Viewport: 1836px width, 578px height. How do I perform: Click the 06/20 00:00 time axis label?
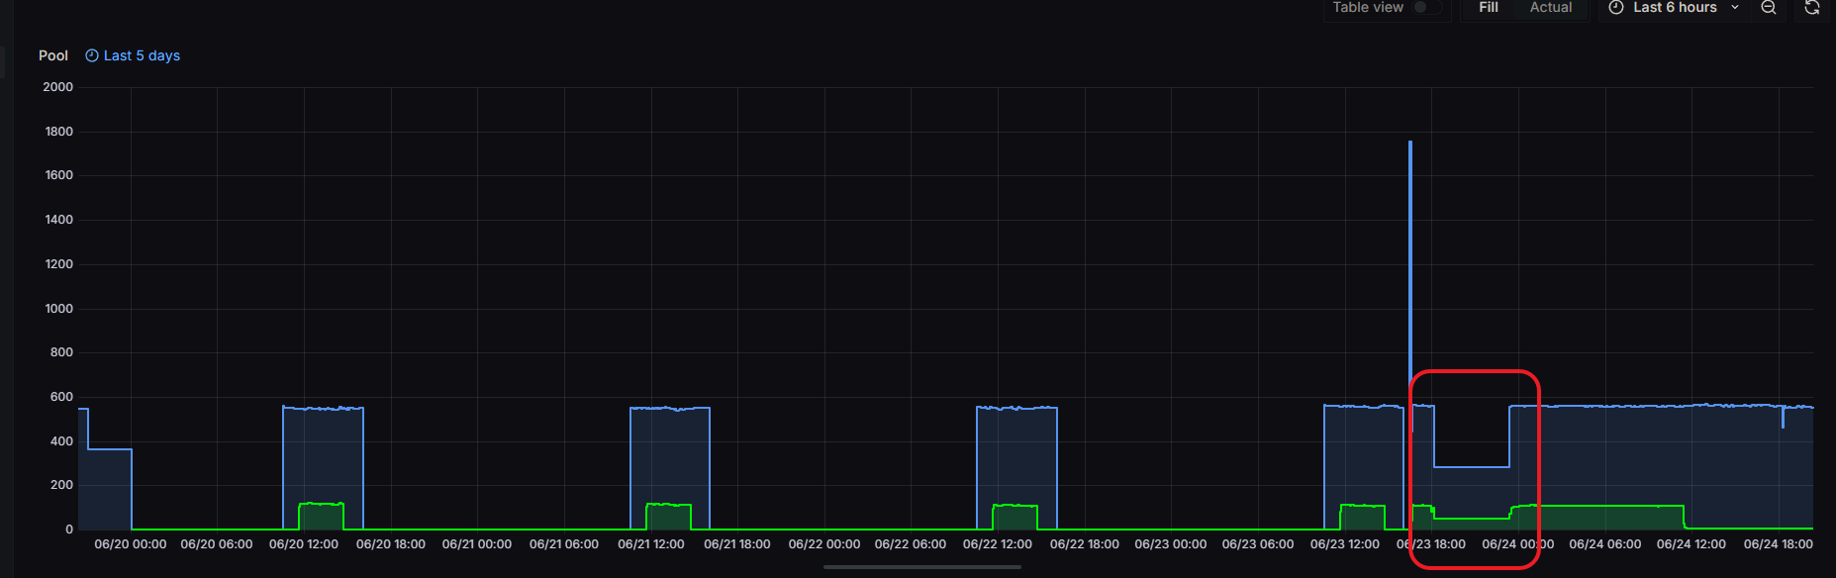(131, 544)
